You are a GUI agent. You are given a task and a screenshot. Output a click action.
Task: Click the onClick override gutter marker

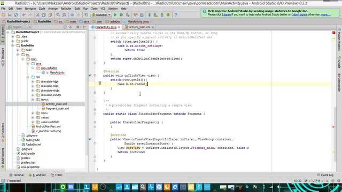point(90,75)
